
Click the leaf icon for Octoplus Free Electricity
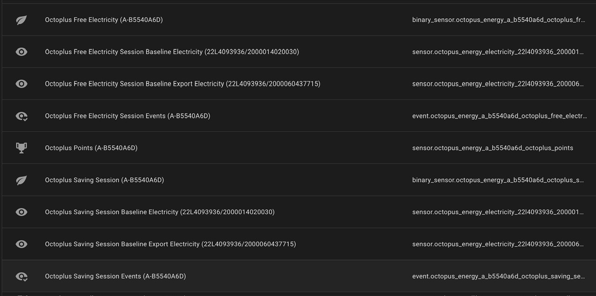coord(21,20)
